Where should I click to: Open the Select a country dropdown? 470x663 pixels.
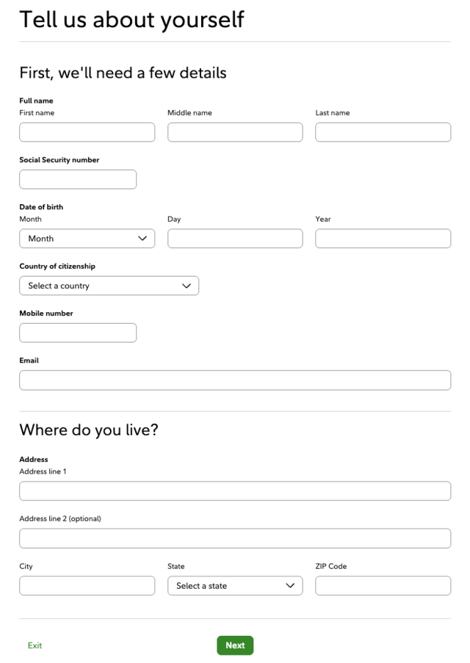pyautogui.click(x=109, y=286)
